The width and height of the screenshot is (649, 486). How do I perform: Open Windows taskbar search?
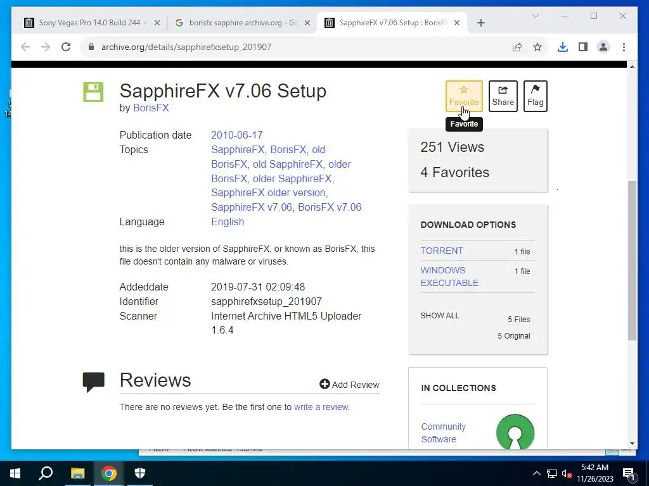coord(46,473)
